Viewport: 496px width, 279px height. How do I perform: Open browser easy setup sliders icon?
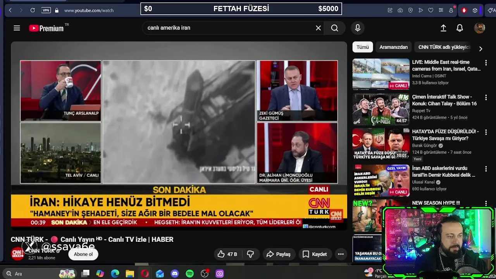pos(441,10)
